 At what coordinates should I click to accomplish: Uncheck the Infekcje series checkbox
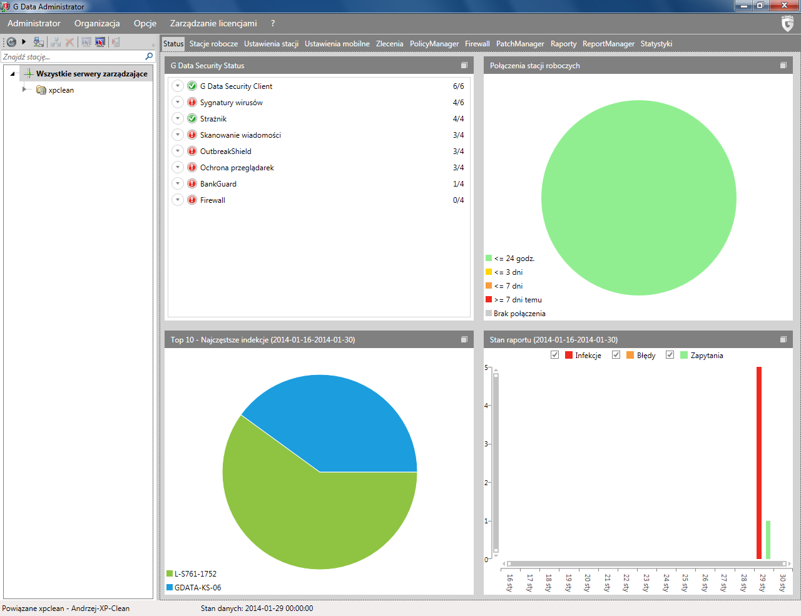(x=554, y=355)
